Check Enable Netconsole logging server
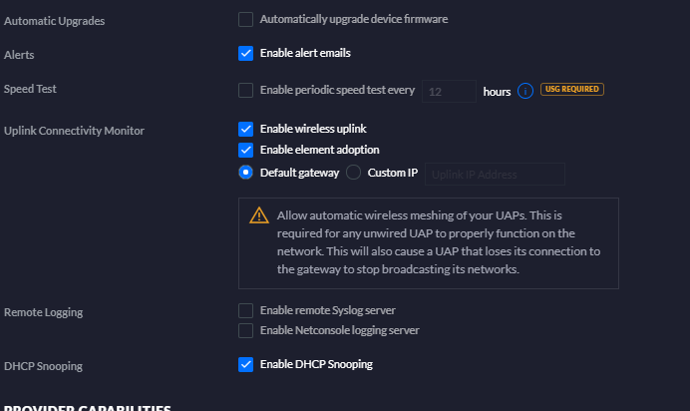The height and width of the screenshot is (411, 690). tap(245, 330)
